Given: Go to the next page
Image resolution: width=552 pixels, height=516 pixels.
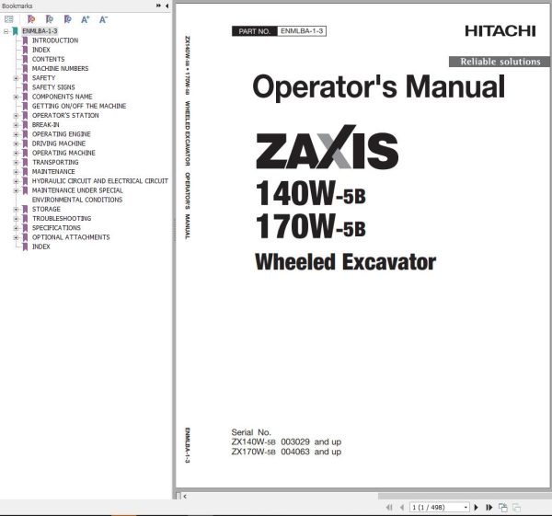Looking at the screenshot, I should (x=477, y=507).
